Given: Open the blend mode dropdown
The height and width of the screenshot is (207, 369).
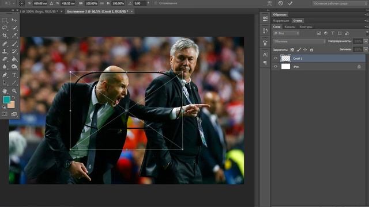Looking at the screenshot, I should (x=299, y=41).
